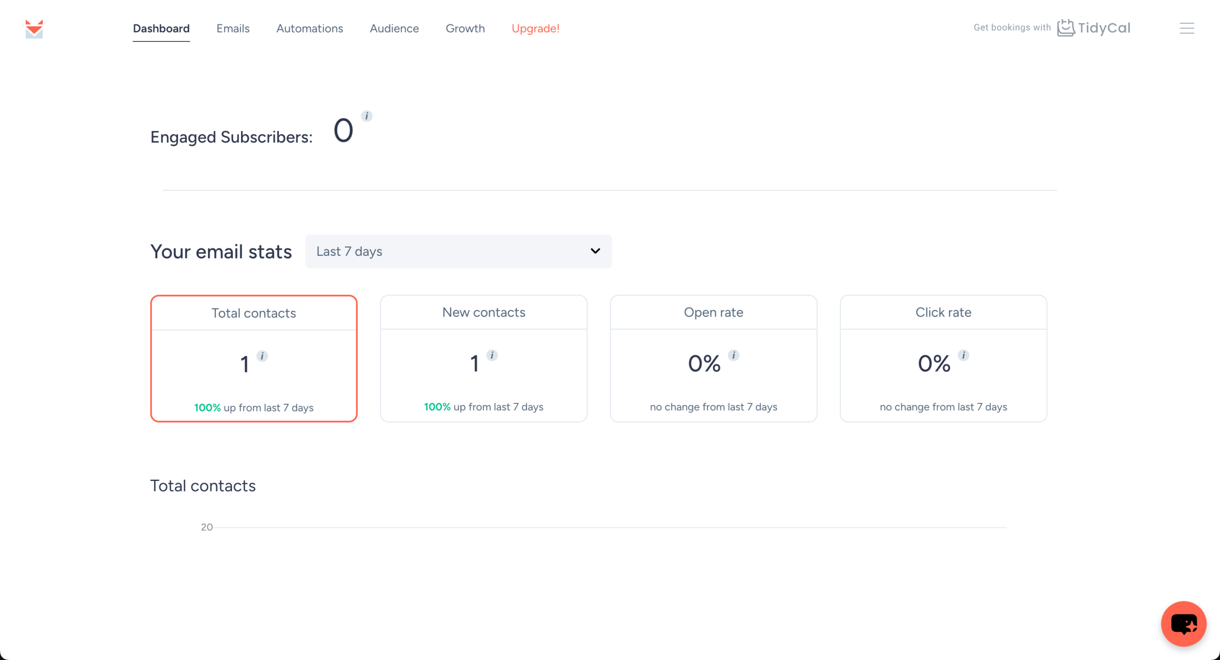Open the Growth section
The width and height of the screenshot is (1220, 660).
click(x=465, y=29)
